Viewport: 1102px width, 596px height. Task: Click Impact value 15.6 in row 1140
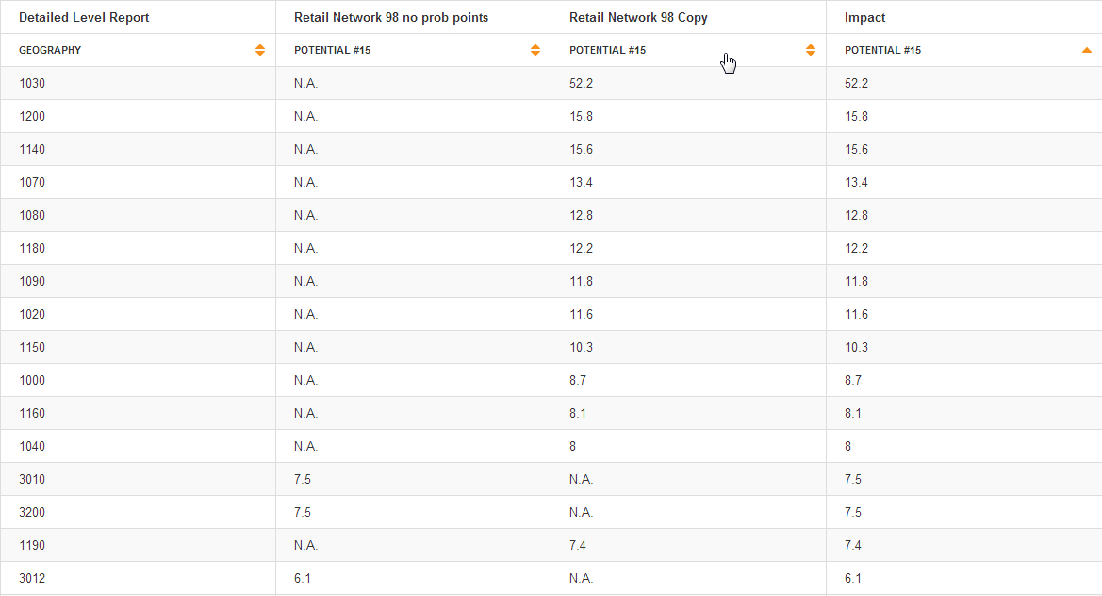point(857,150)
